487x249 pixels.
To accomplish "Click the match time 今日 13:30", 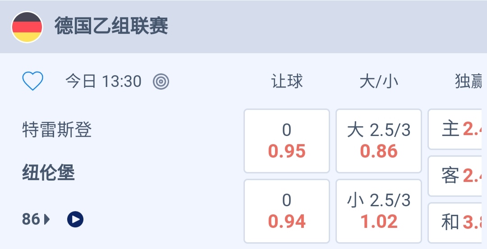I will (103, 81).
